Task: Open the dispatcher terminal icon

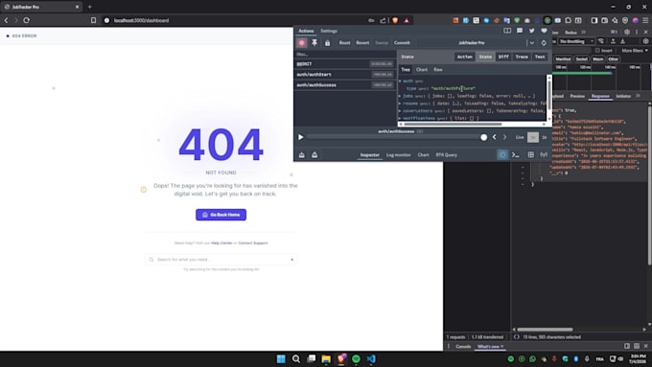Action: (x=516, y=155)
